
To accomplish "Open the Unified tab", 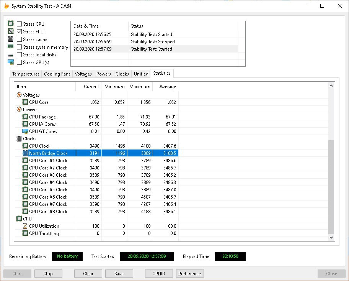I will [141, 74].
